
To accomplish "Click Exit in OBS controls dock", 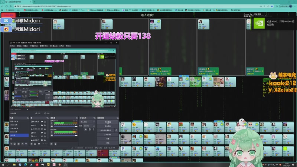I will click(108, 143).
